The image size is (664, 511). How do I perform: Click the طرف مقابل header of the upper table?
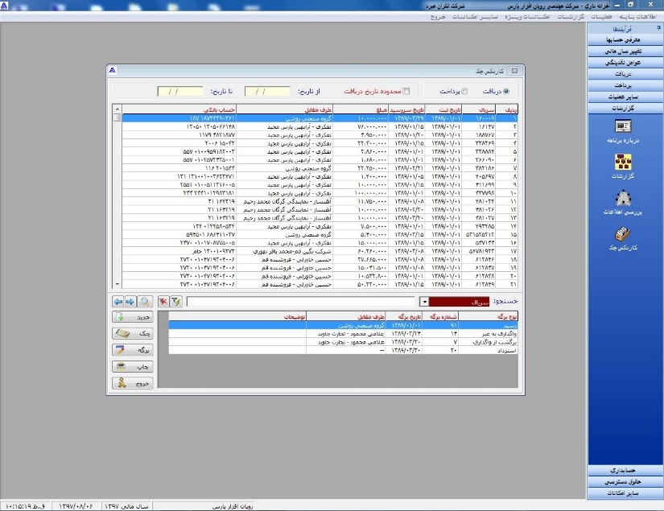tap(285, 109)
